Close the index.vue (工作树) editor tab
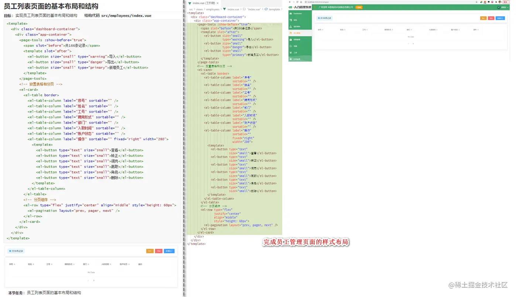 coord(218,3)
